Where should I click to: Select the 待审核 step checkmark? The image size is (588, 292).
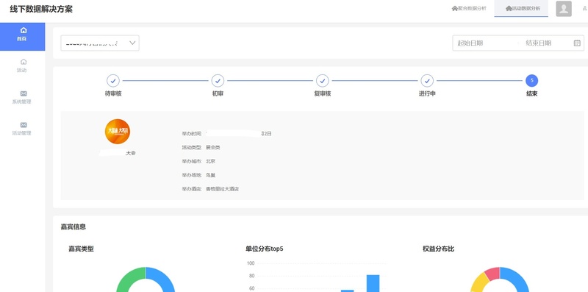click(x=113, y=80)
